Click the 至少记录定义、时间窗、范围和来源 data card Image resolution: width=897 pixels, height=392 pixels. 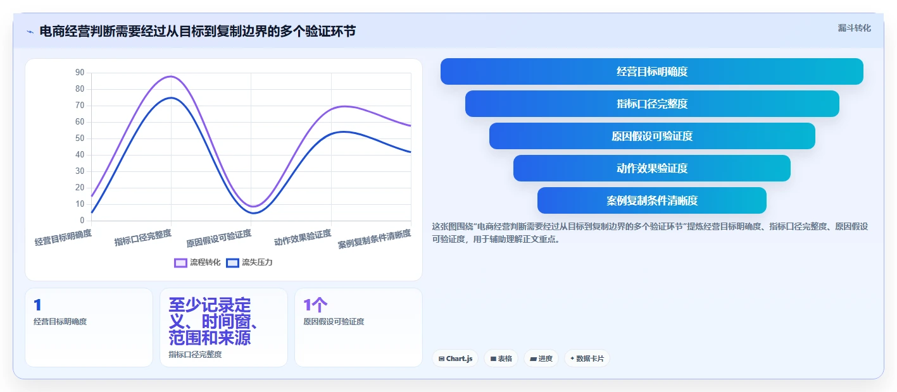[223, 328]
